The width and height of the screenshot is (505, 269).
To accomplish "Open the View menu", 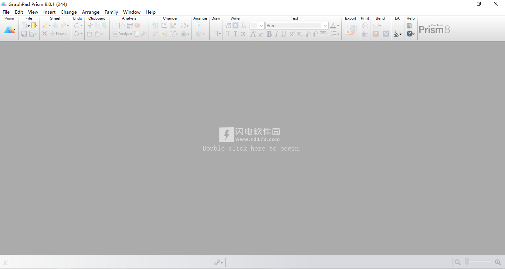I will [33, 12].
